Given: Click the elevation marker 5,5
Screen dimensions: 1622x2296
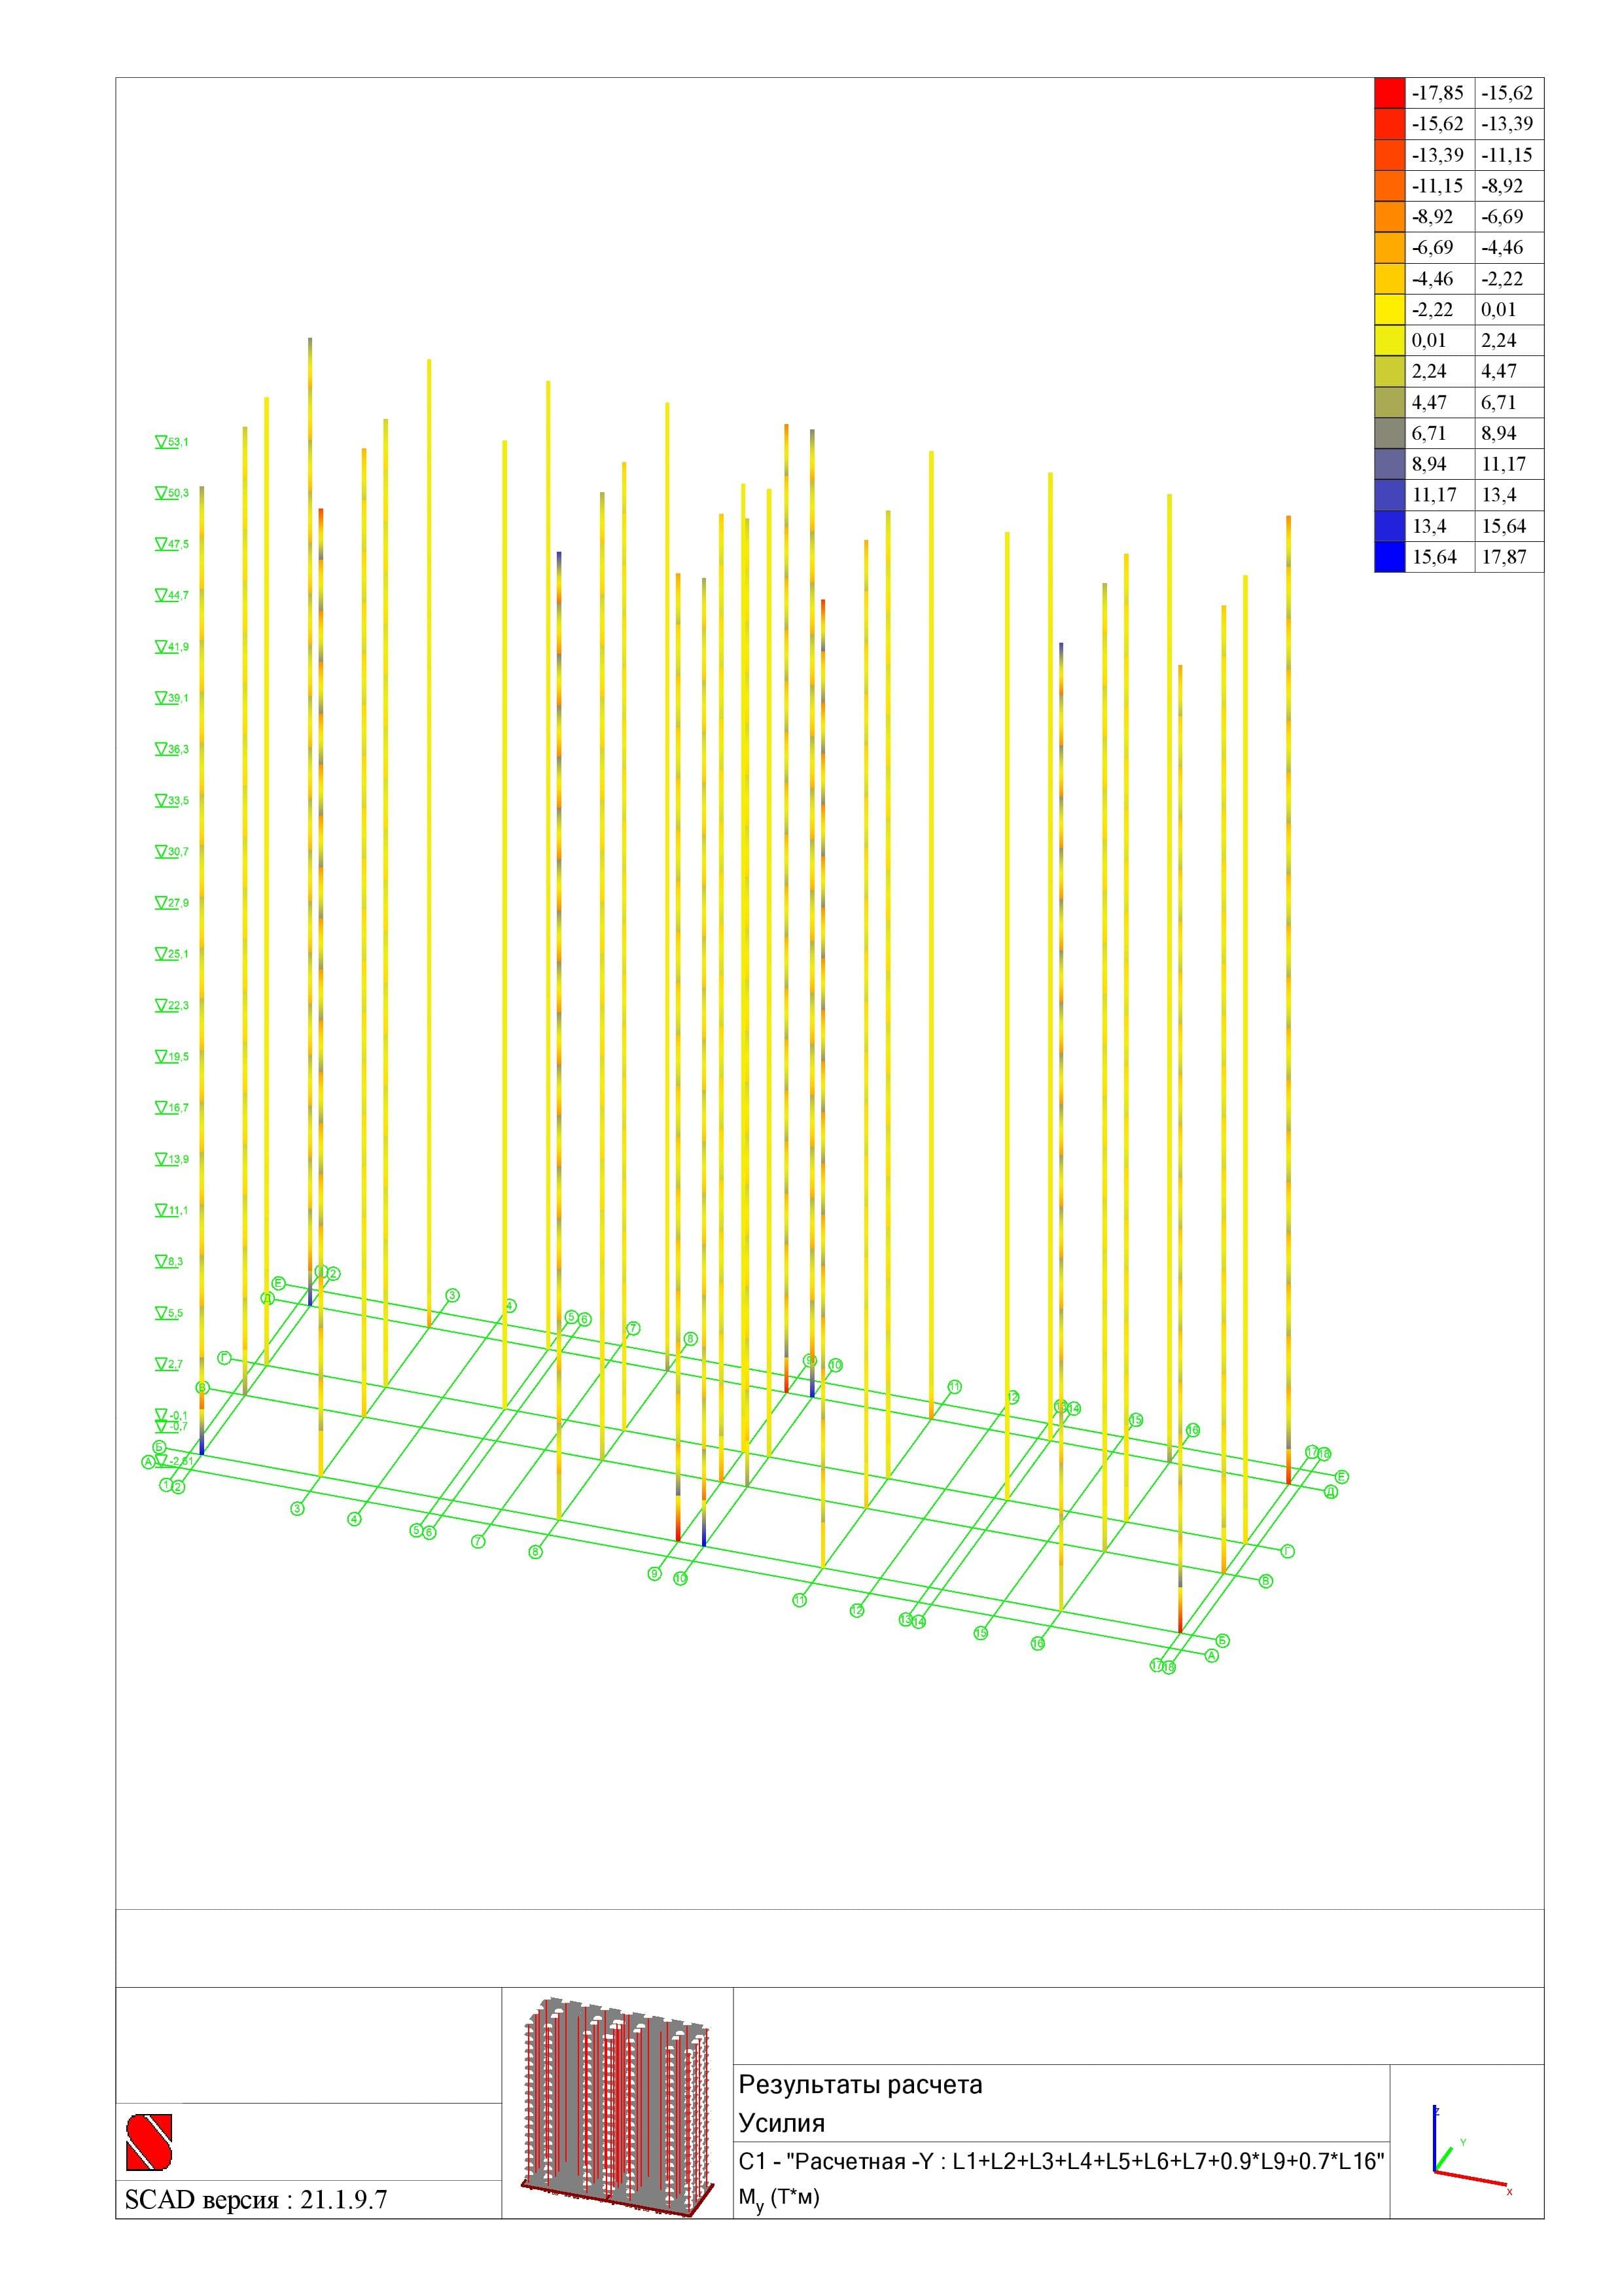Looking at the screenshot, I should pyautogui.click(x=170, y=1314).
